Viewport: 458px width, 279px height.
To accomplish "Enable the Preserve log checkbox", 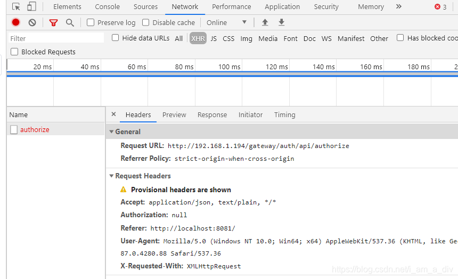I will 91,22.
